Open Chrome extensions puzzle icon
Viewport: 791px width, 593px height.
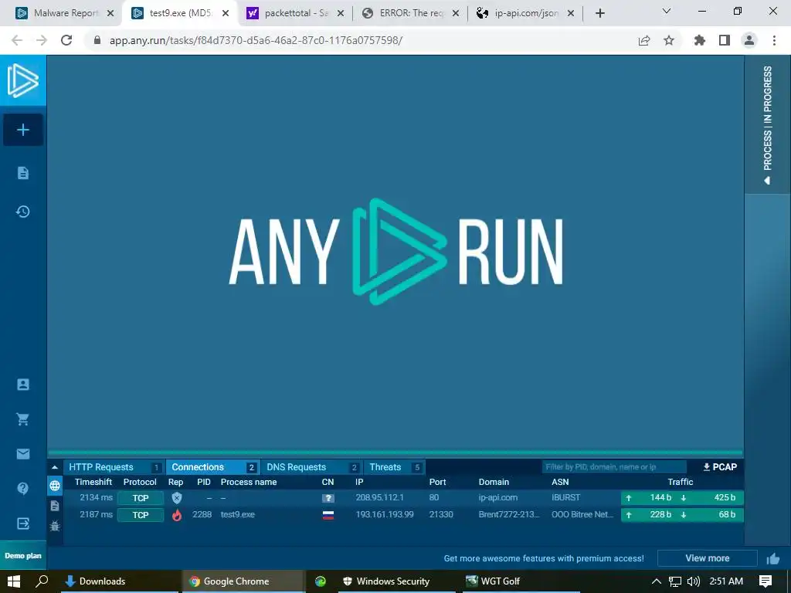tap(700, 40)
